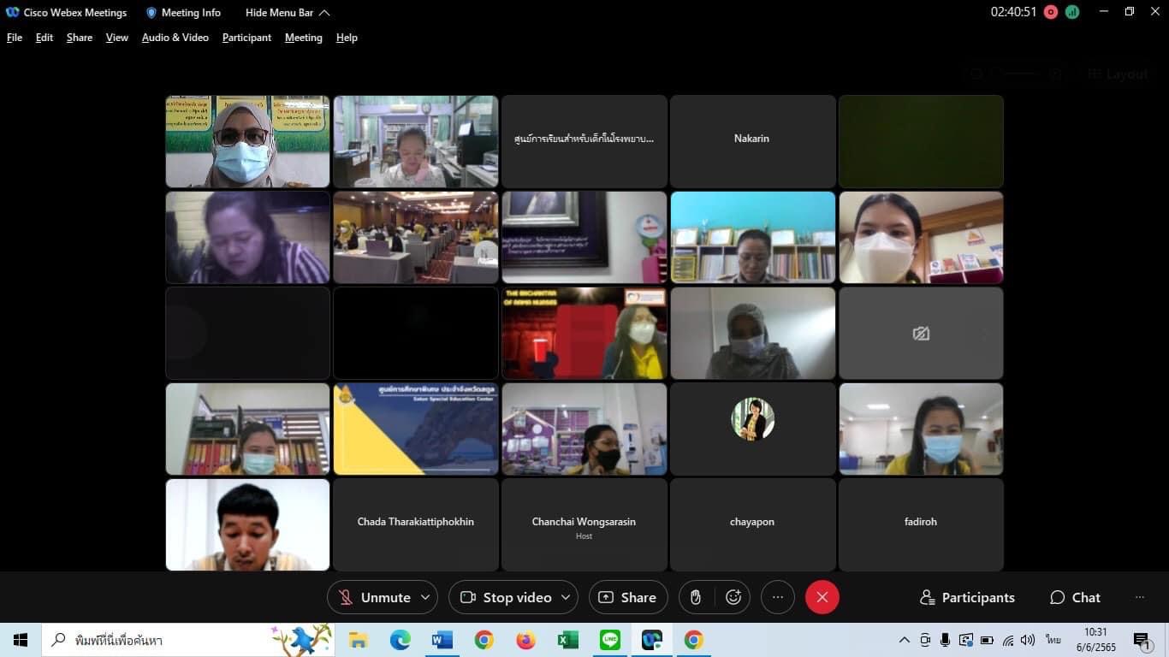The width and height of the screenshot is (1169, 657).
Task: Select the host Chanchai Wongsarasin video tile
Action: [584, 524]
